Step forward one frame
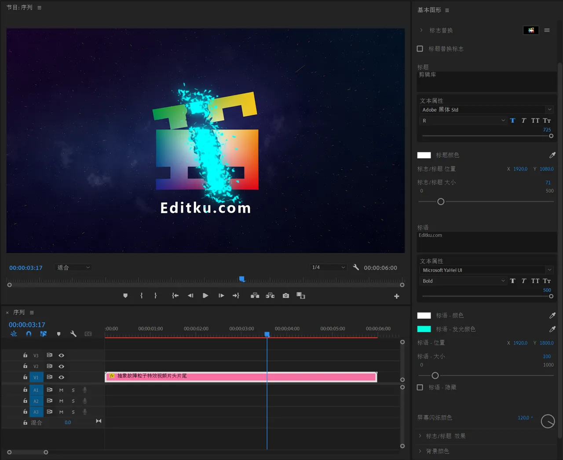563x460 pixels. point(221,296)
